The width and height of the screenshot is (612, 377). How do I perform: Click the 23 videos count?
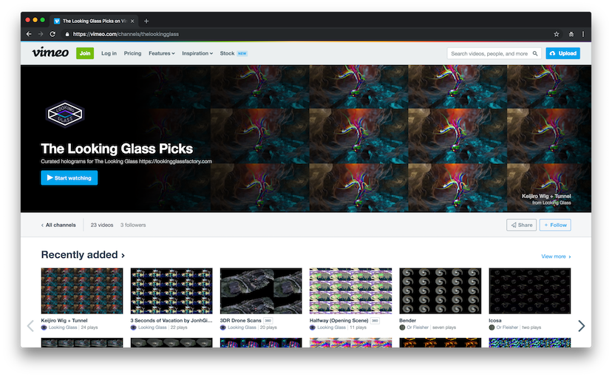pyautogui.click(x=102, y=225)
